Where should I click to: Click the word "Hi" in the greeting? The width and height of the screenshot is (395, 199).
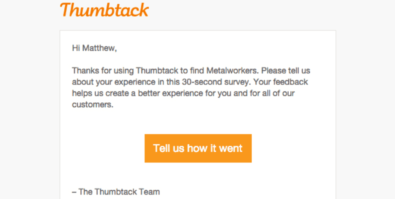(x=76, y=48)
